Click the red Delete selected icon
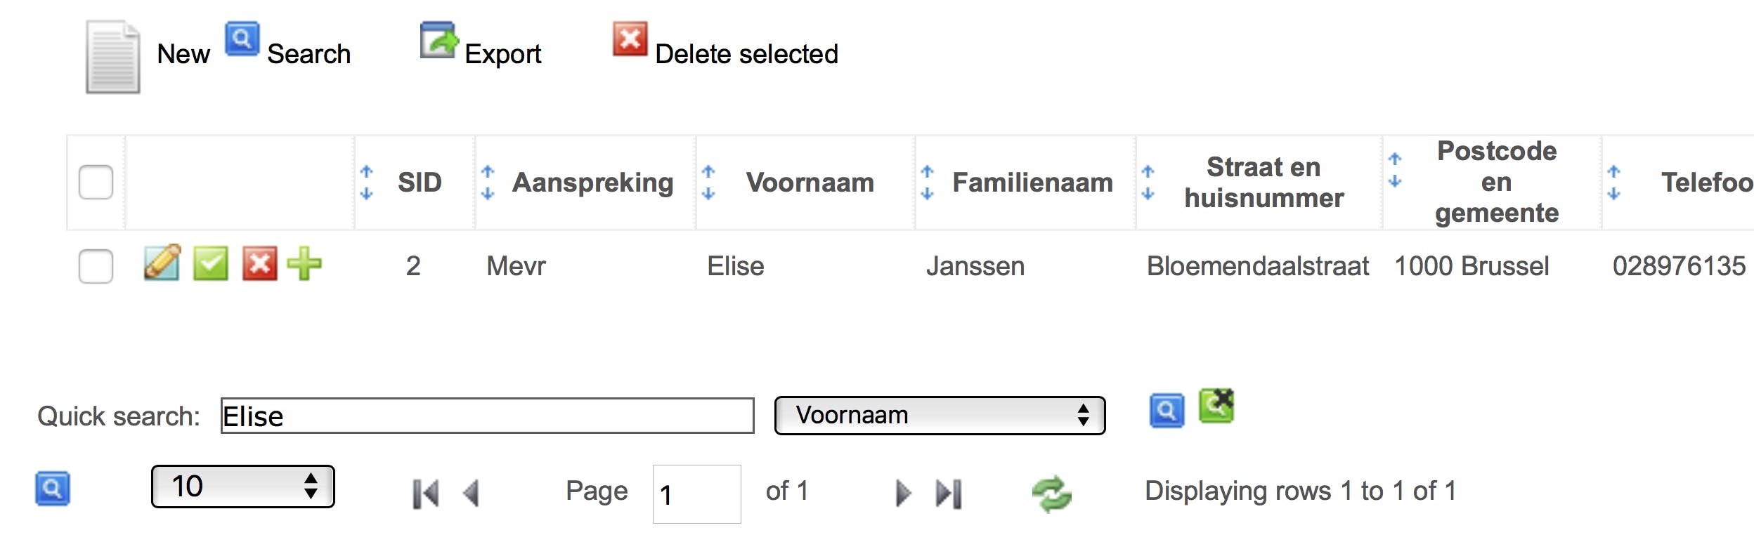This screenshot has width=1754, height=549. [x=630, y=39]
